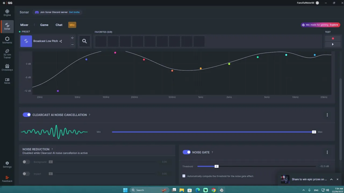The image size is (344, 193).
Task: Open Microsoft Edge from taskbar
Action: (198, 190)
